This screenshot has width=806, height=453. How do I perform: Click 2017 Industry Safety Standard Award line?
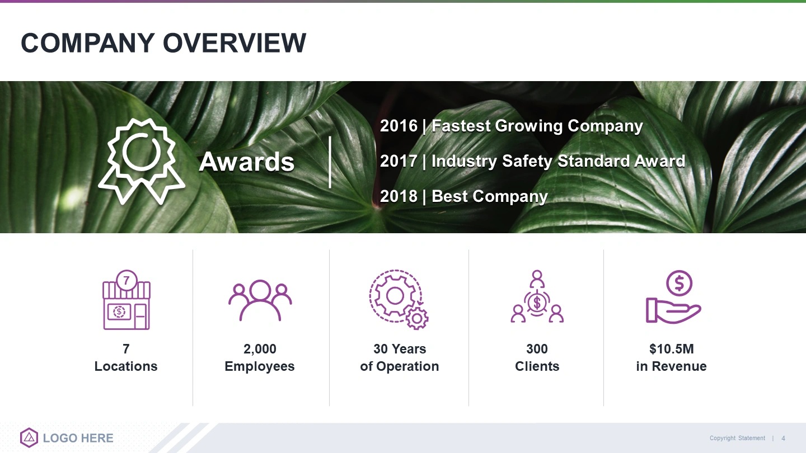(x=533, y=161)
